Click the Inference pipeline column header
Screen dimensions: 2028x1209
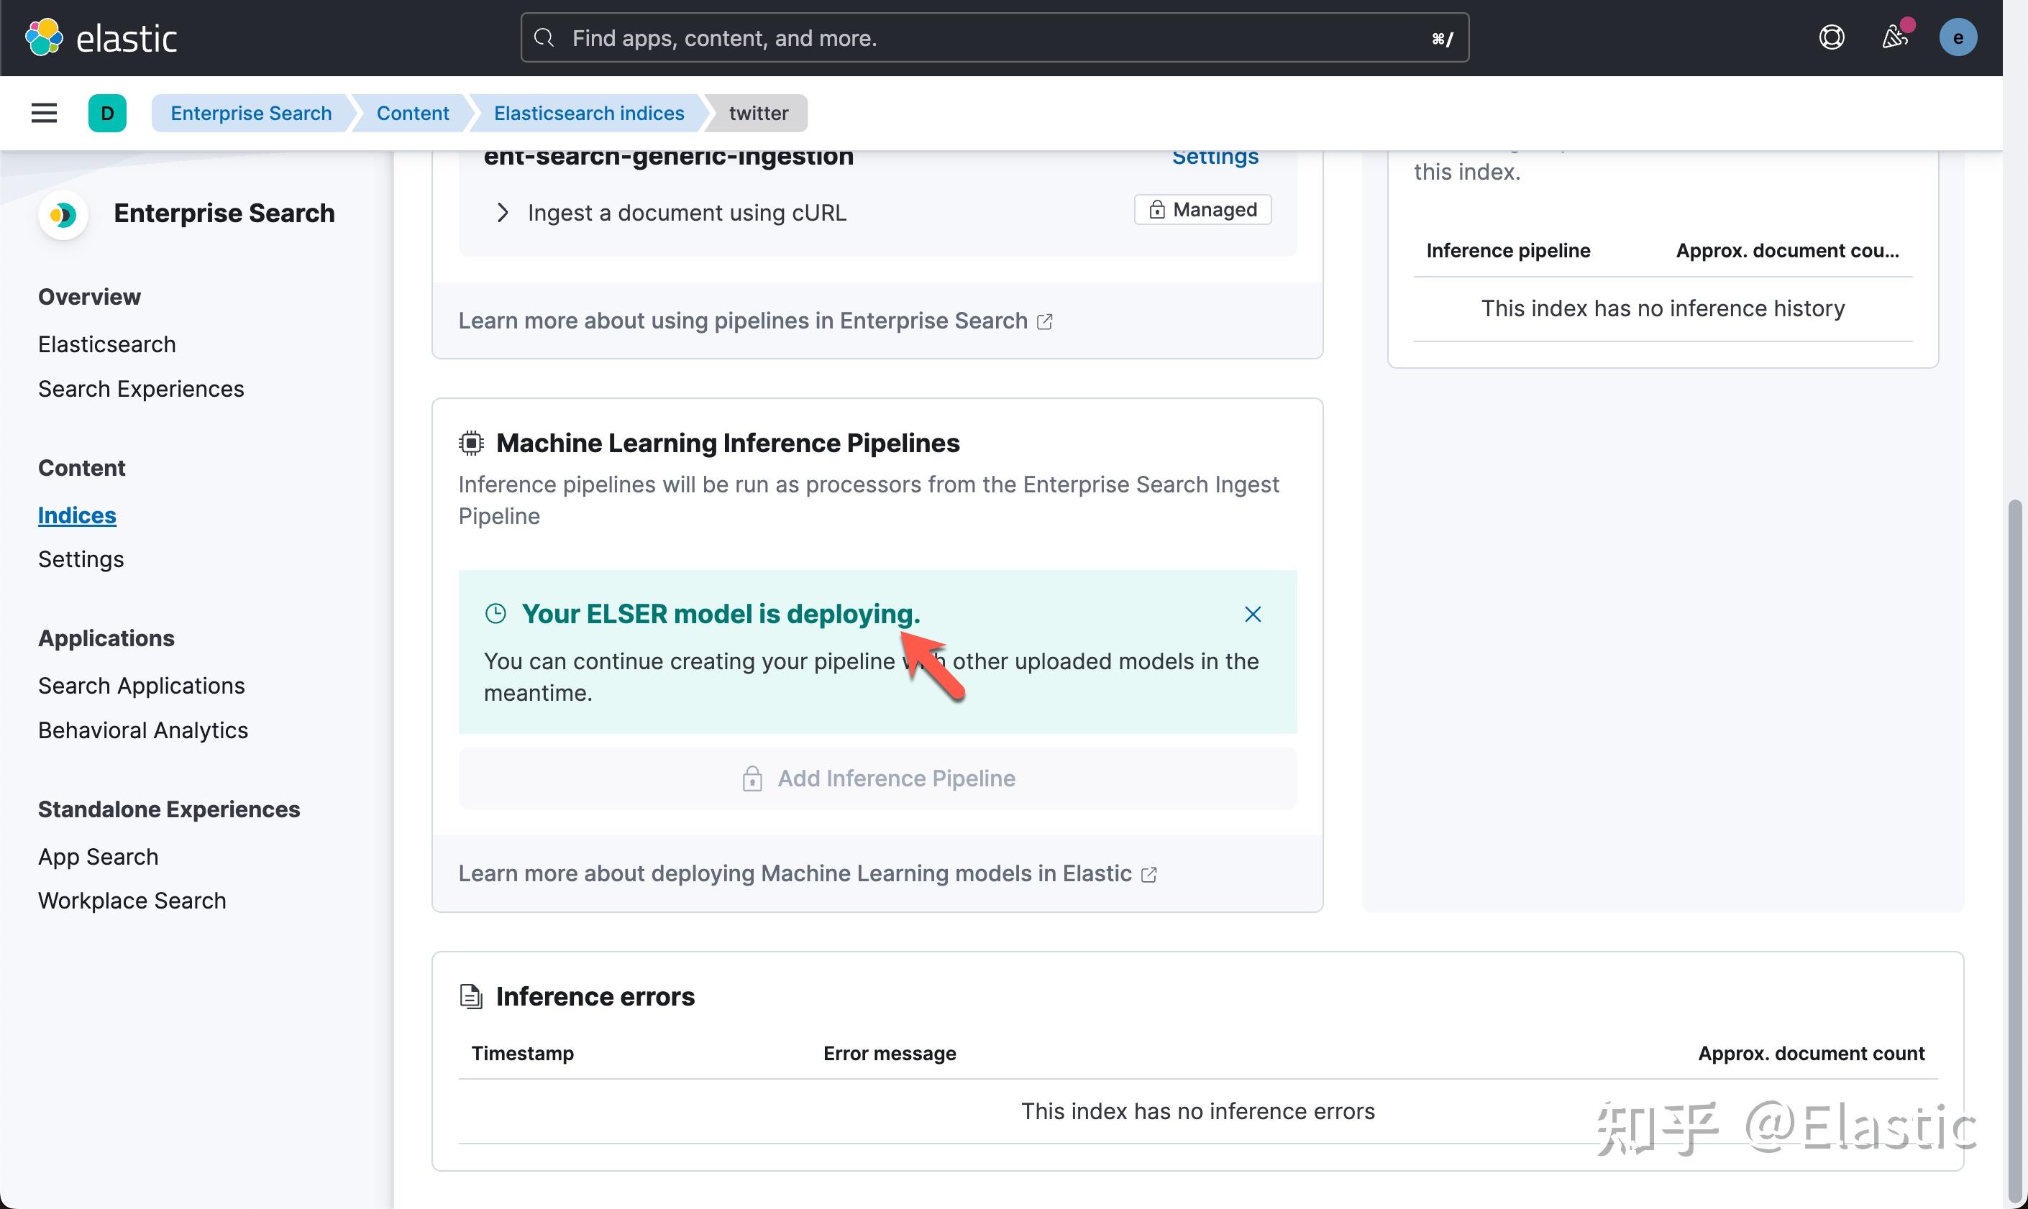pyautogui.click(x=1507, y=250)
